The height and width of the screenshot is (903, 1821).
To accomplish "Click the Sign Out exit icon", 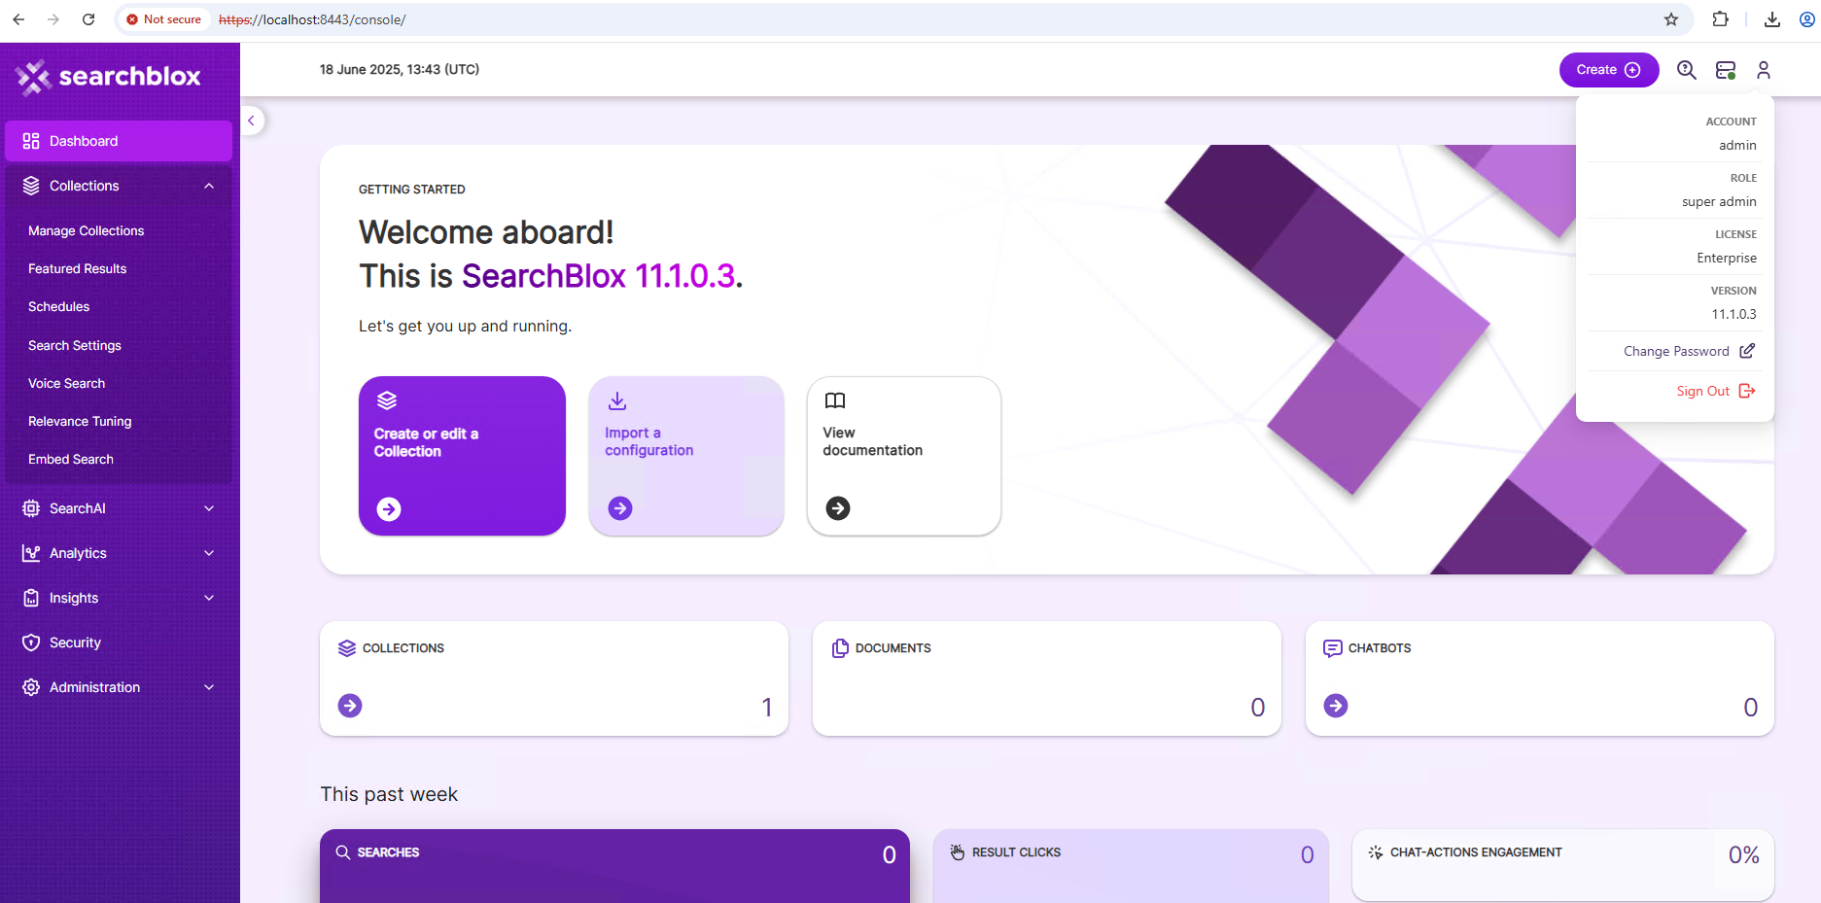I will (1747, 391).
